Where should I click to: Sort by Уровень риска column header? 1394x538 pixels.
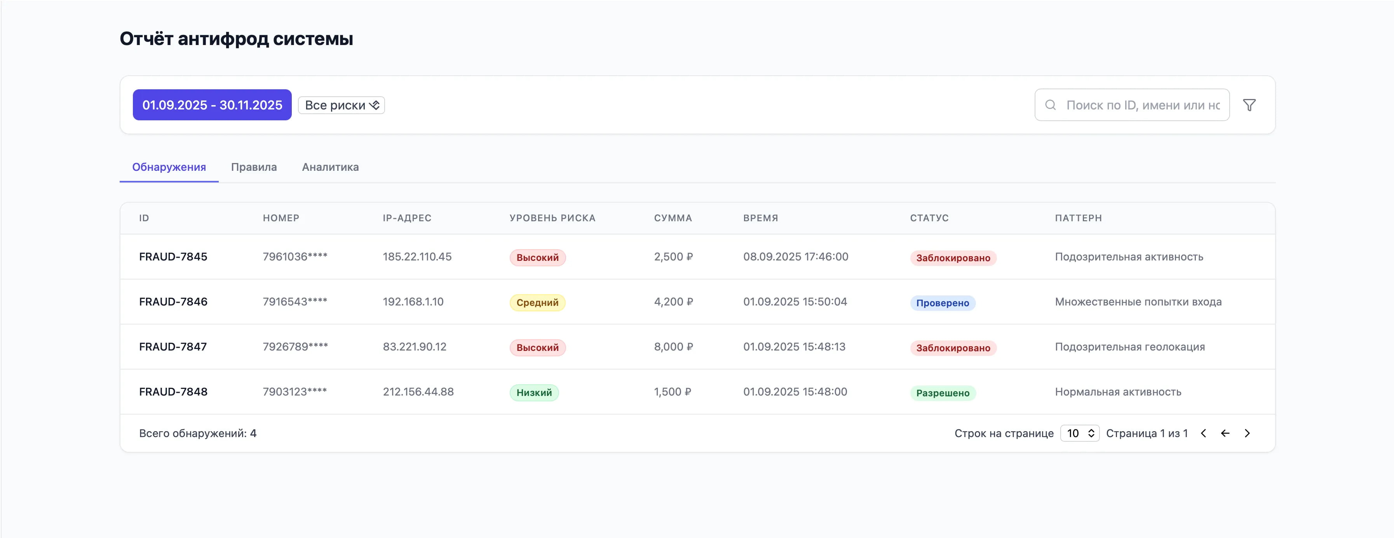tap(552, 218)
